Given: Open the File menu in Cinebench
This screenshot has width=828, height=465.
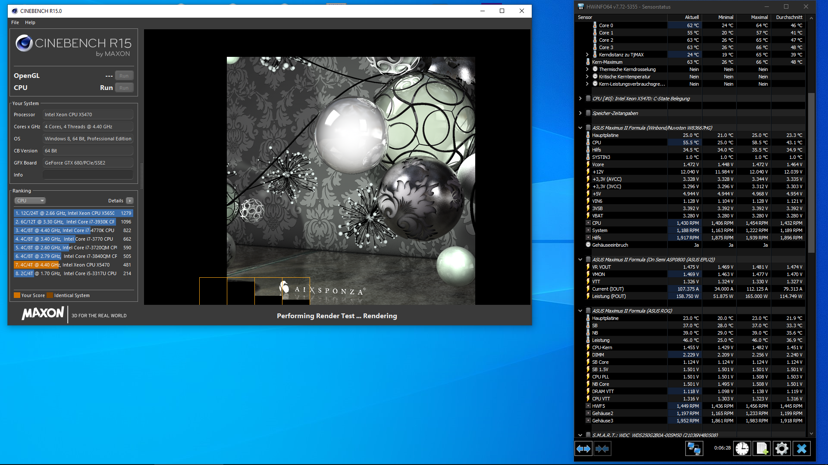Looking at the screenshot, I should pyautogui.click(x=15, y=22).
